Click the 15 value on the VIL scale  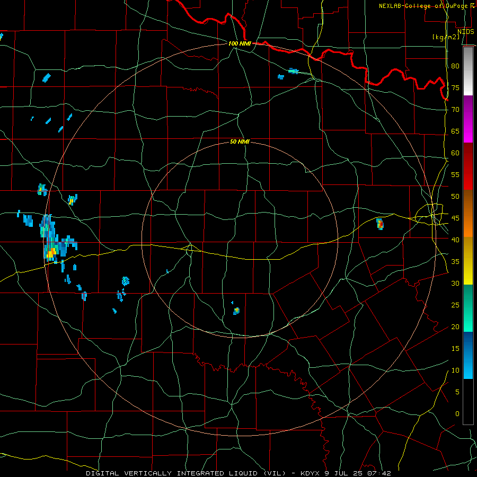click(x=455, y=348)
